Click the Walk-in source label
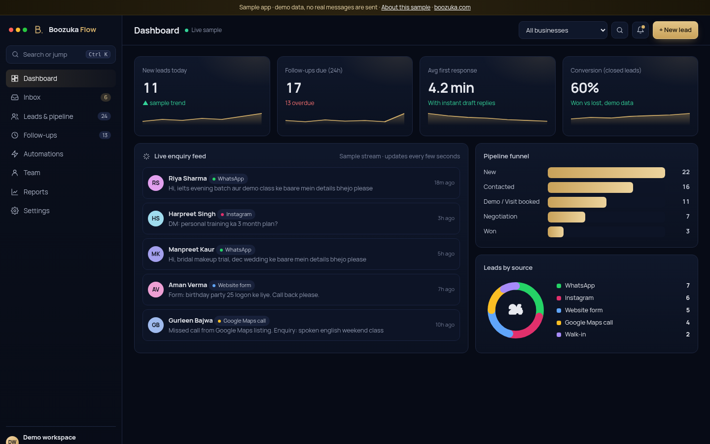710x444 pixels. [575, 334]
